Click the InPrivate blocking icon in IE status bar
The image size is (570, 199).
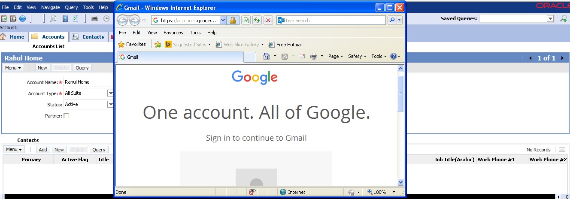[252, 192]
